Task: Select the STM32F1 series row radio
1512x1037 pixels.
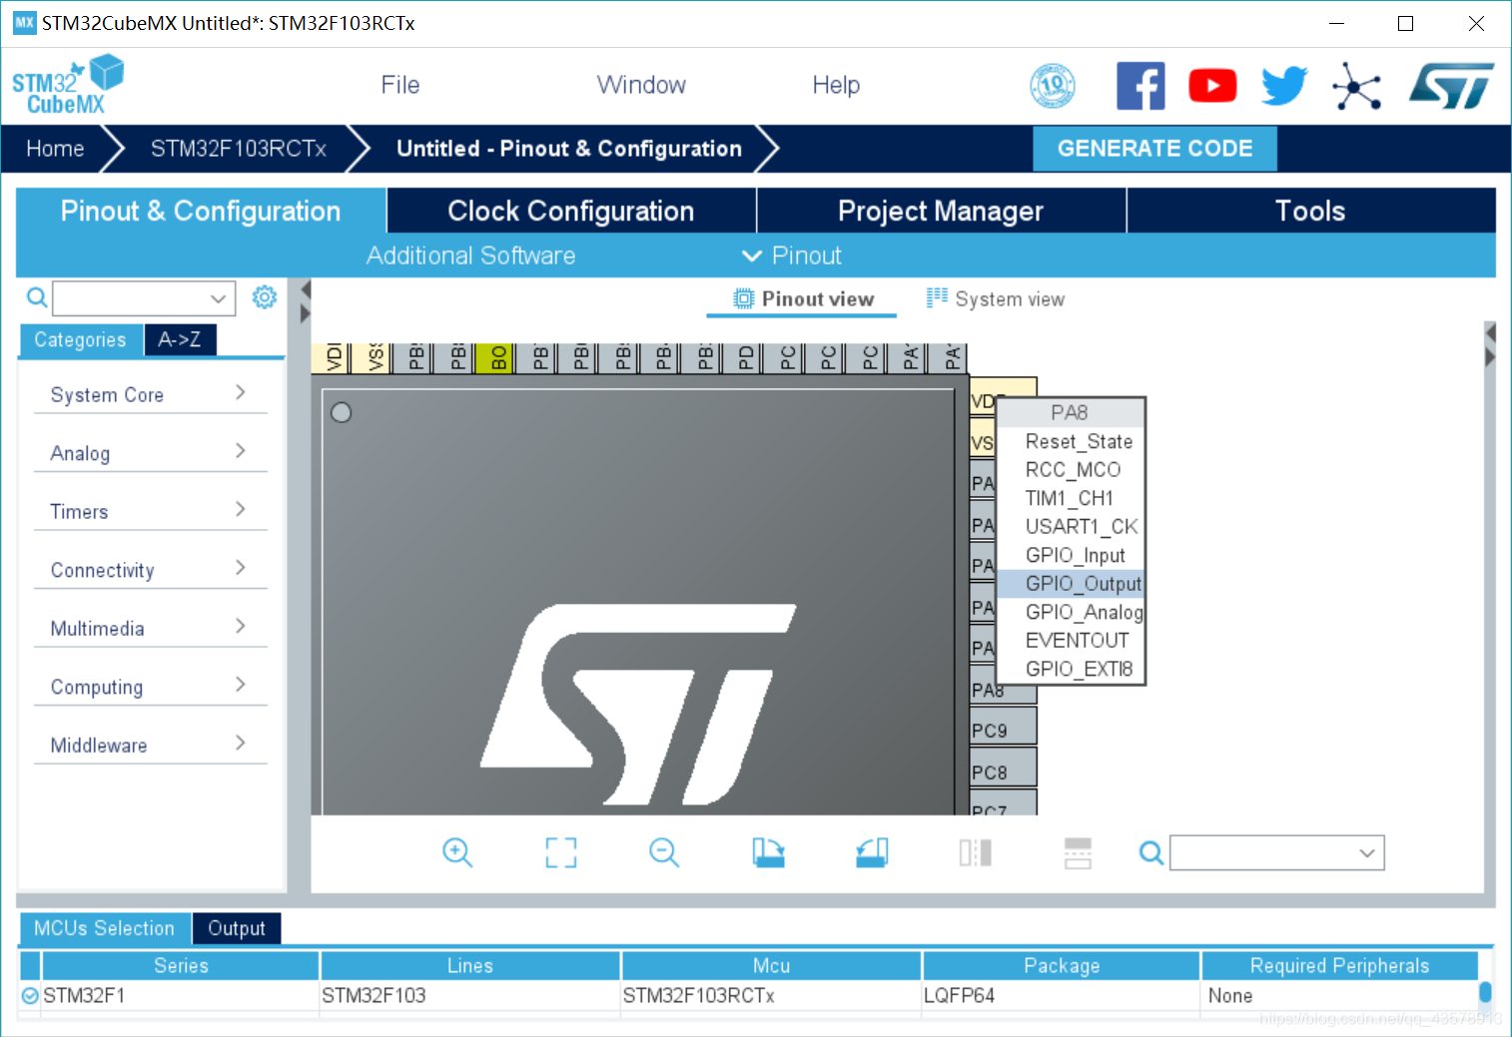Action: [x=30, y=996]
